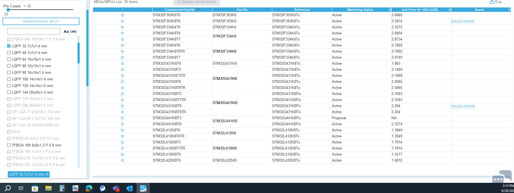Screen dimensions: 514x193
Task: Open Outlook from the taskbar
Action: (x=129, y=188)
